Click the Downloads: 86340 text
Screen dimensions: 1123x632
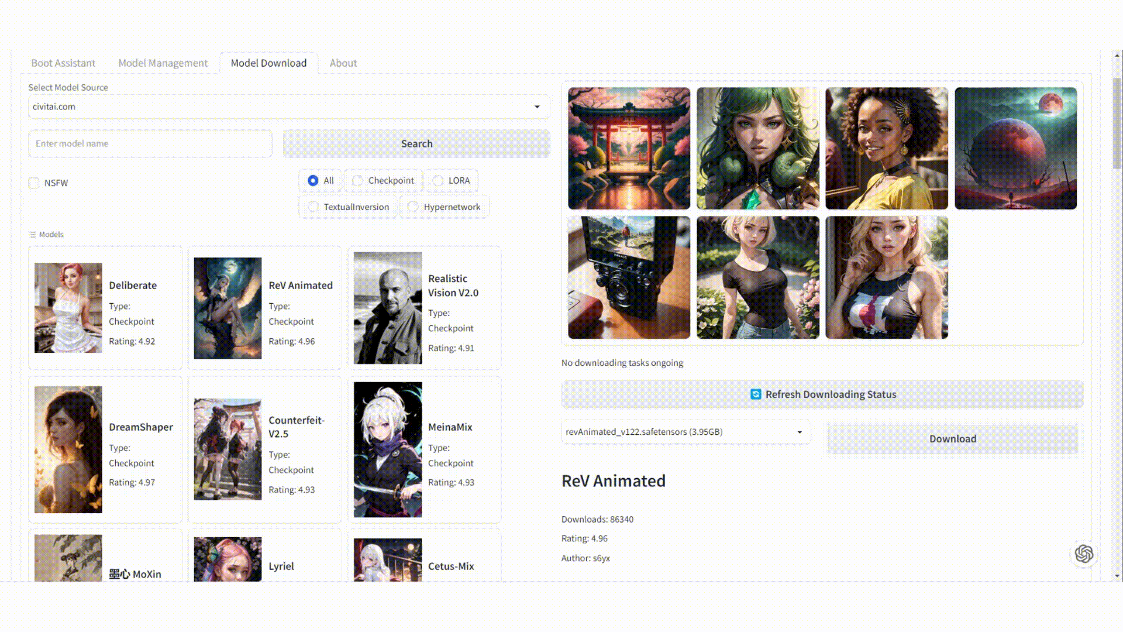point(597,520)
